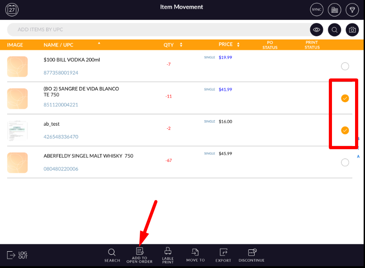Click the Export icon
Screen dimensions: 365x268
pyautogui.click(x=223, y=255)
